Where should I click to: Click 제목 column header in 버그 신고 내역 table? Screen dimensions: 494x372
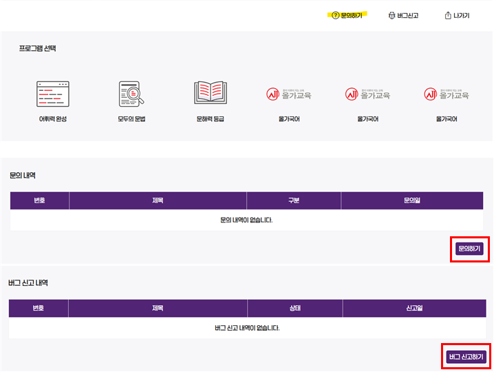[158, 308]
